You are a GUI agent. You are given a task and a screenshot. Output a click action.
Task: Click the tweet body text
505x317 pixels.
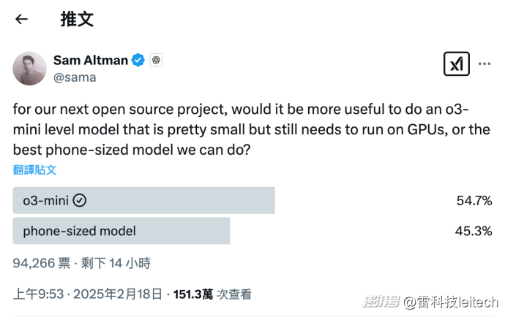(x=241, y=130)
